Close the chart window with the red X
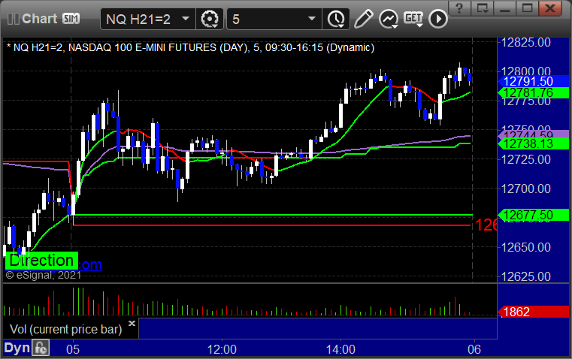572x359 pixels. (550, 8)
